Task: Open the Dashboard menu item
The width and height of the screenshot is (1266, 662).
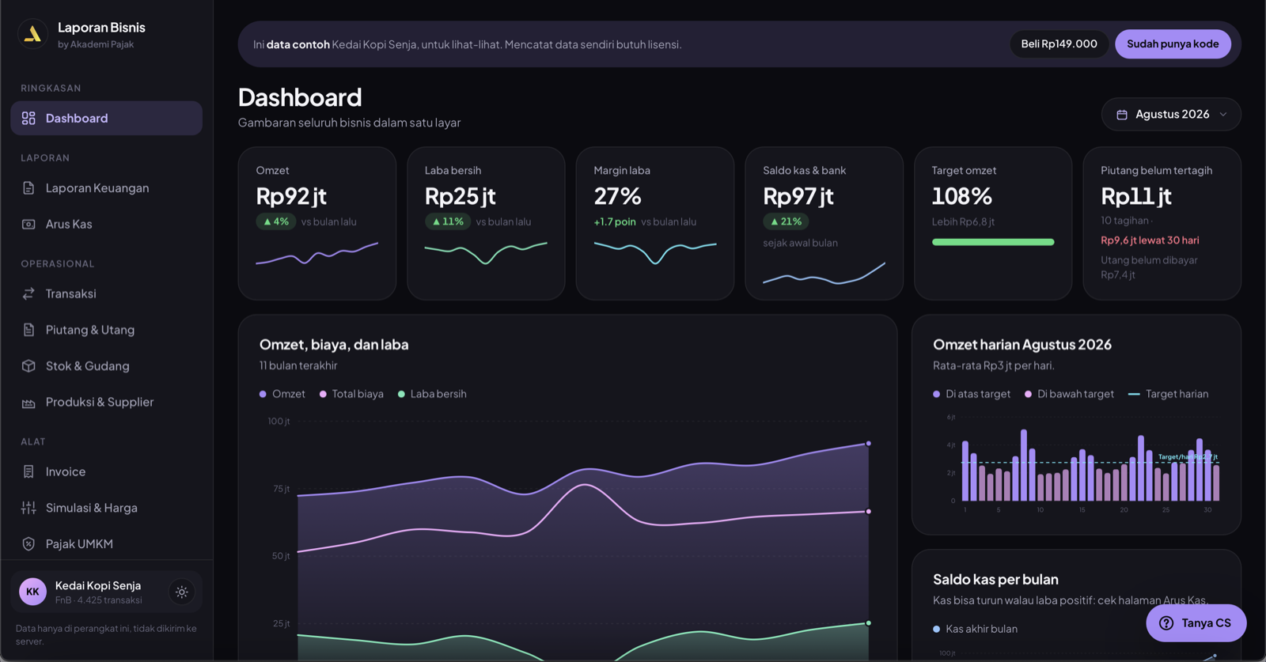Action: click(107, 118)
